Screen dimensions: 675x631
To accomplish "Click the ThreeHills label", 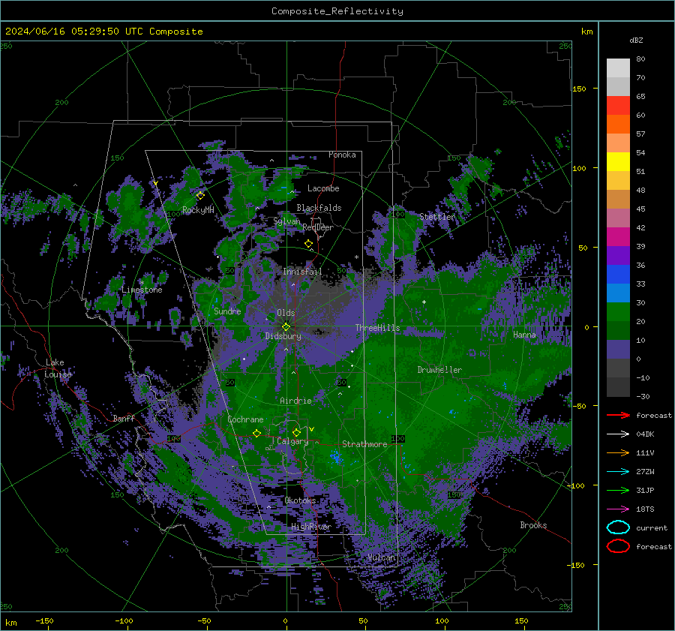I will coord(377,328).
